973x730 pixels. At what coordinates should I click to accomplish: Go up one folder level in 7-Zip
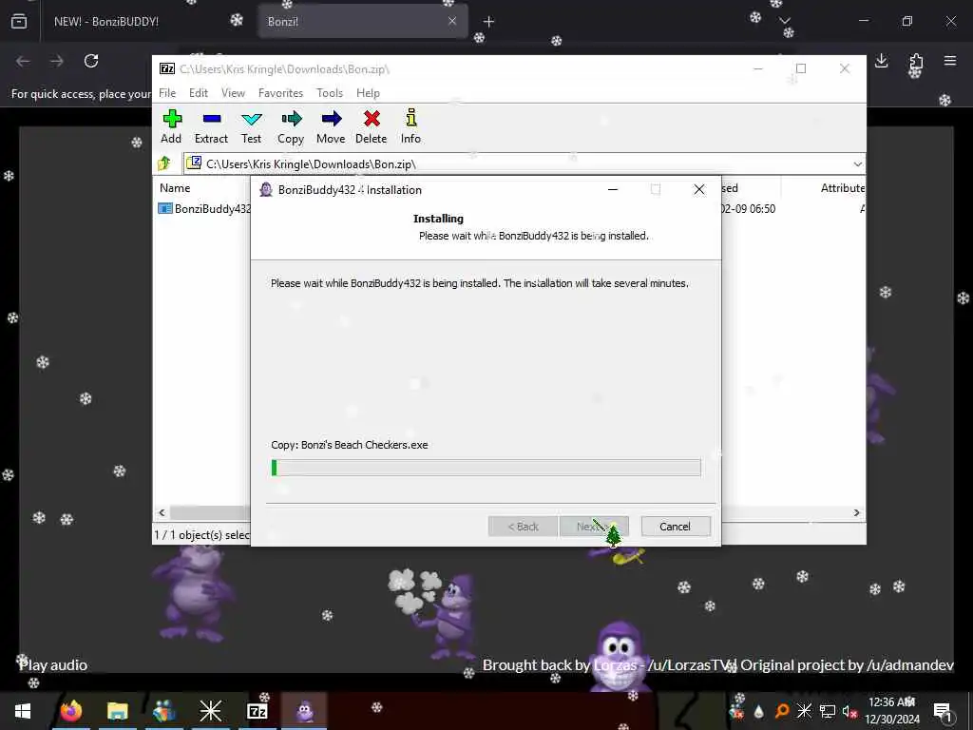click(x=164, y=163)
